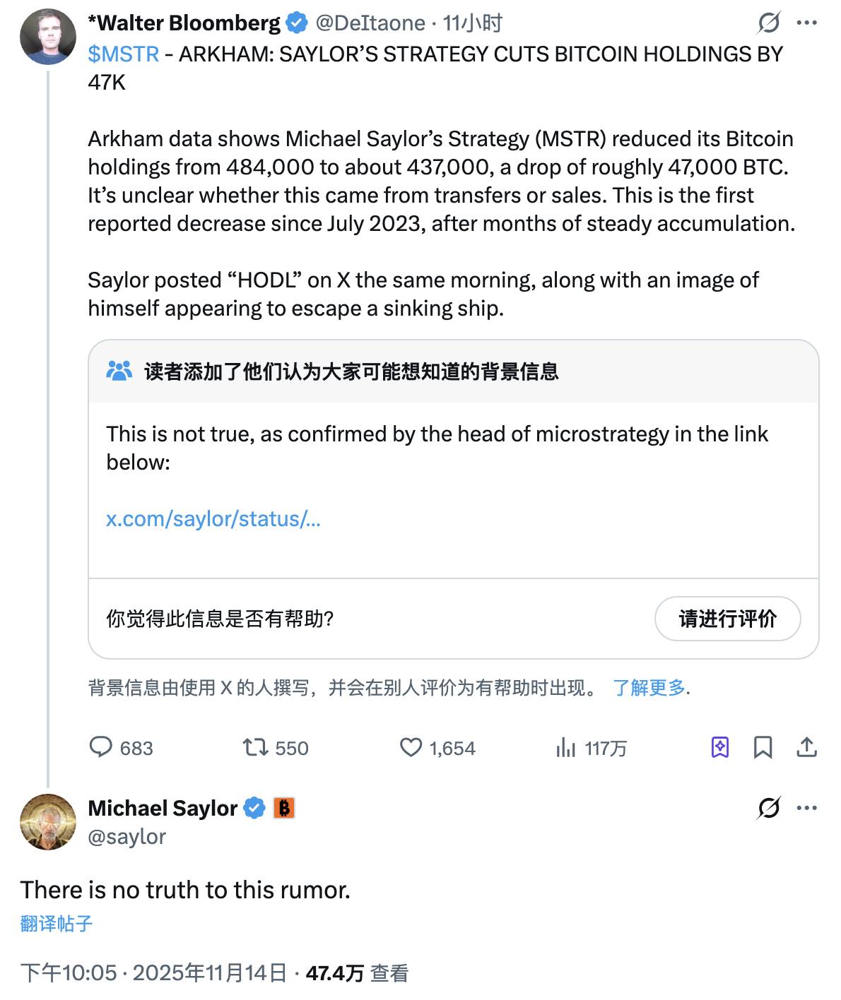Click the purple bookmark-folder icon

(720, 747)
